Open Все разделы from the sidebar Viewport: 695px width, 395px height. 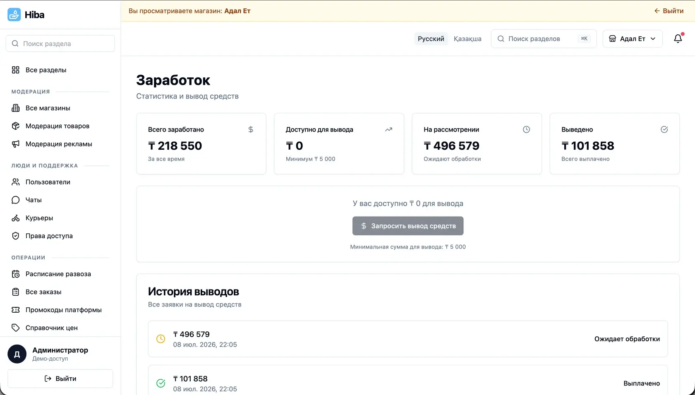60,70
